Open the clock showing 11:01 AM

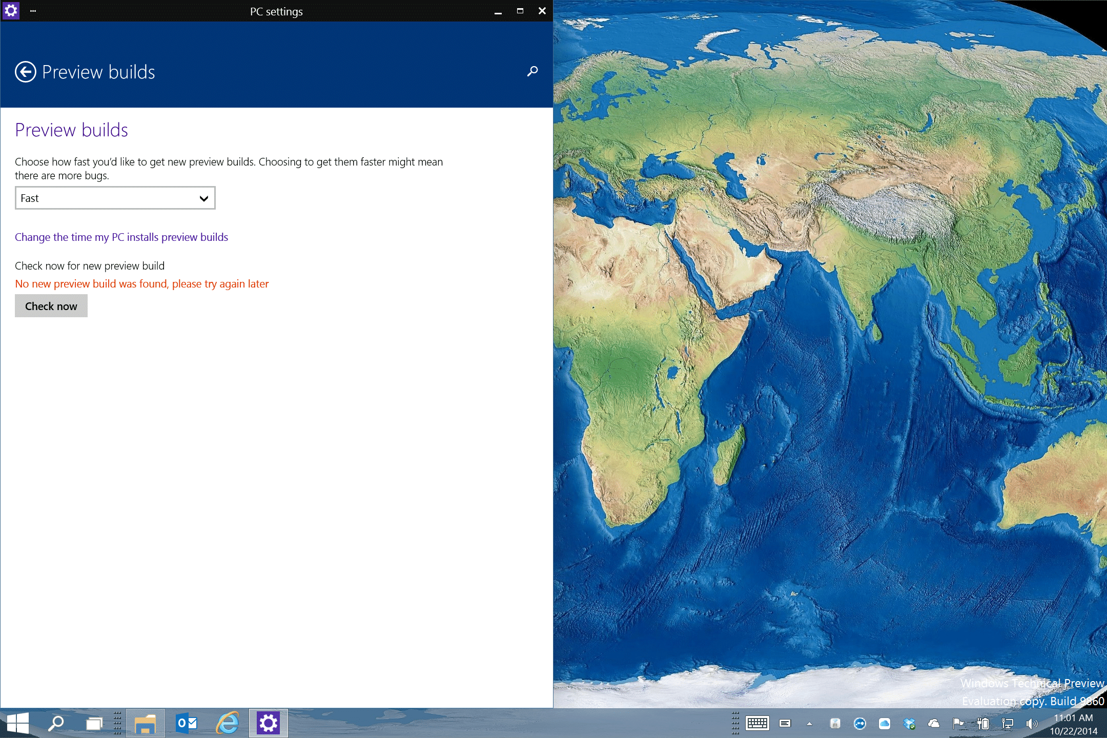coord(1074,724)
